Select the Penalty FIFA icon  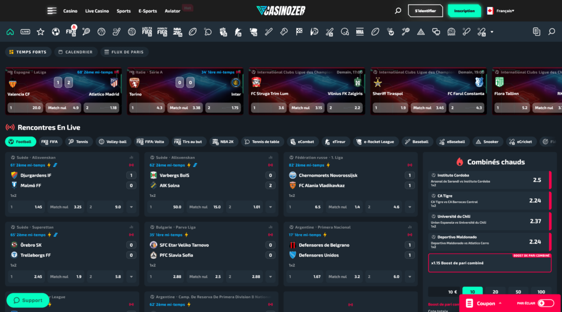tap(162, 32)
